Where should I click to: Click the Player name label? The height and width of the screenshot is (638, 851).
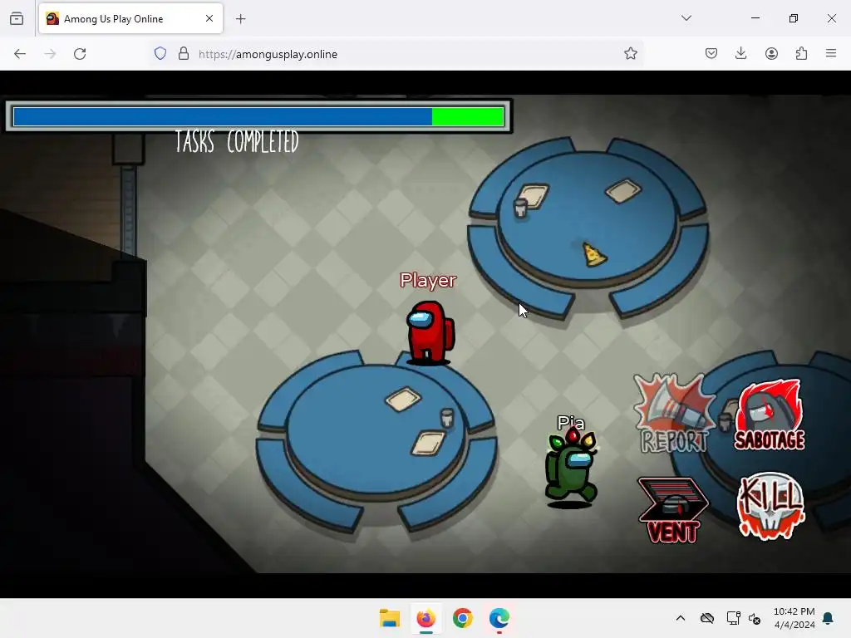428,281
